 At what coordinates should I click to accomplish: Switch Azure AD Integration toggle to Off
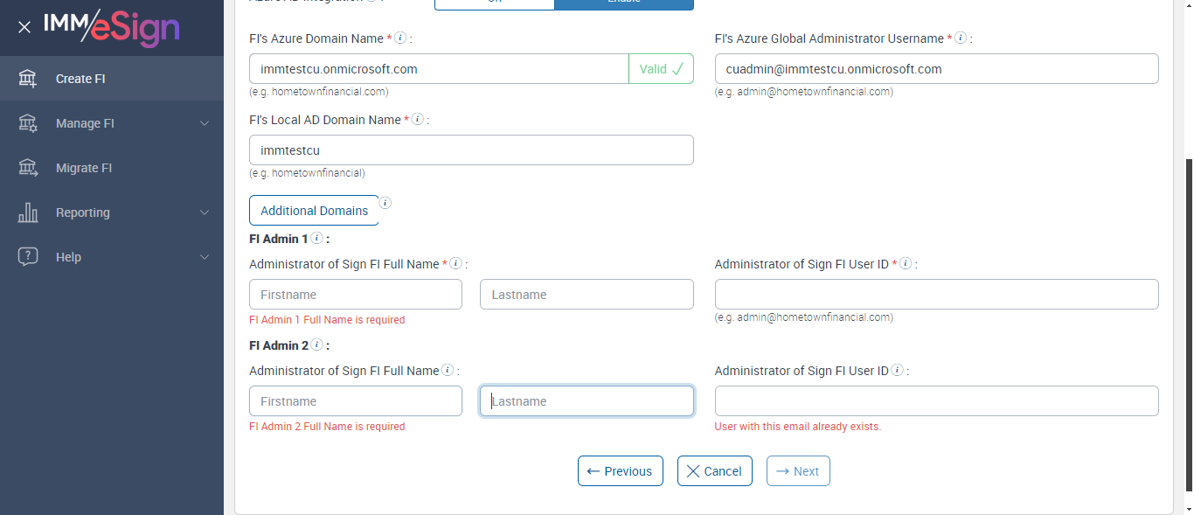pos(494,3)
